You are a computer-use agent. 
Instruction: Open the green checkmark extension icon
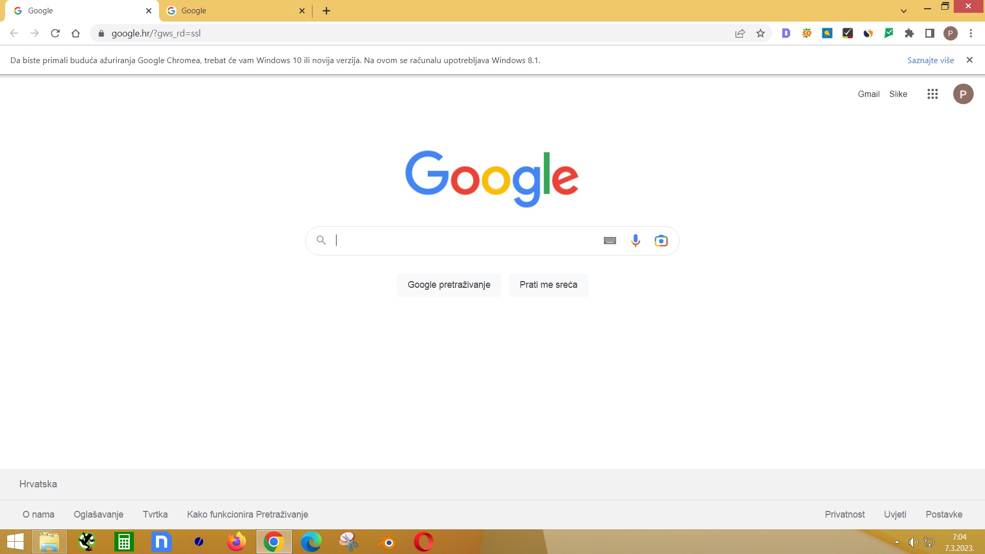889,33
